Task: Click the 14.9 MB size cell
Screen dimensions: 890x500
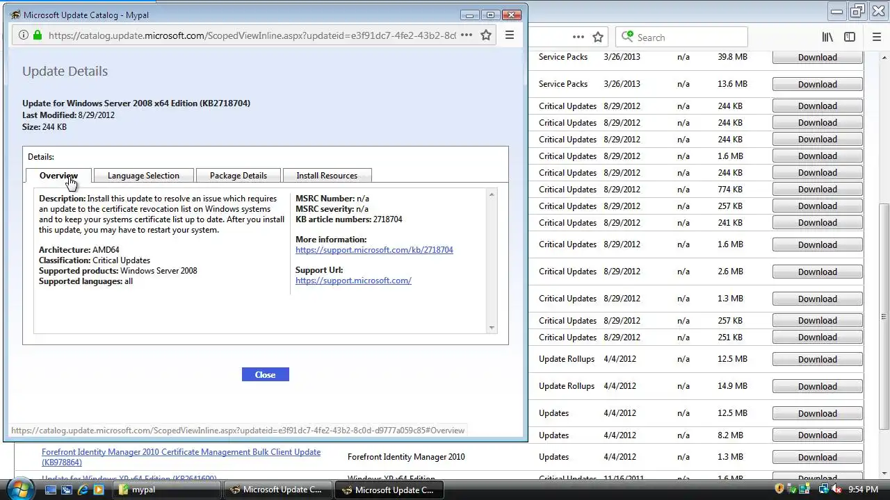Action: coord(732,386)
